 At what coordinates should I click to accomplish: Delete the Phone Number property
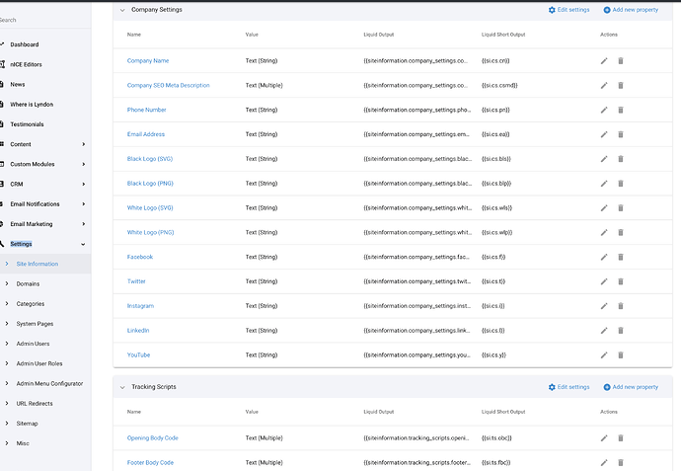[621, 110]
